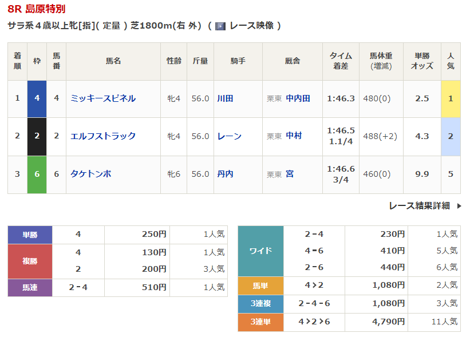The image size is (470, 337).
Task: Click jockey 川田 link
Action: tap(225, 98)
